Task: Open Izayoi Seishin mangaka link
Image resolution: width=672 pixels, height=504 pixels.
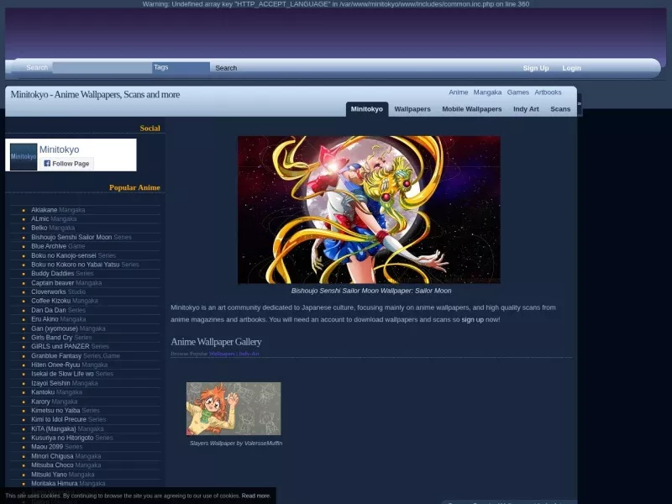Action: pyautogui.click(x=50, y=383)
